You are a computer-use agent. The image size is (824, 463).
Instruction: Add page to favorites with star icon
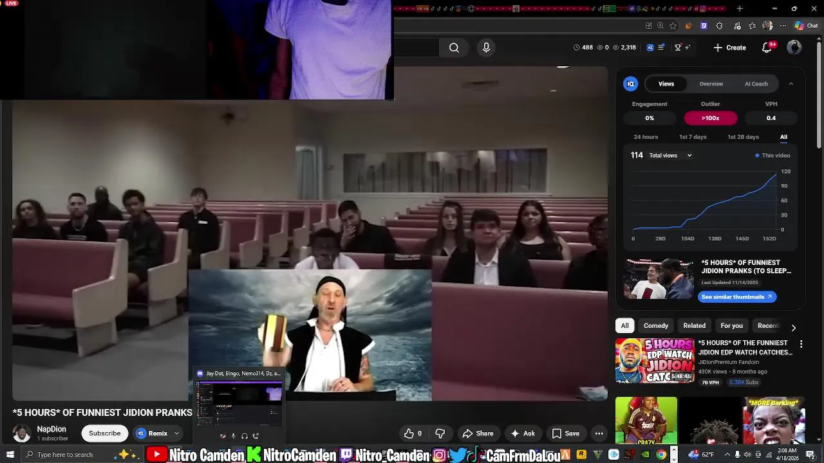click(x=673, y=26)
